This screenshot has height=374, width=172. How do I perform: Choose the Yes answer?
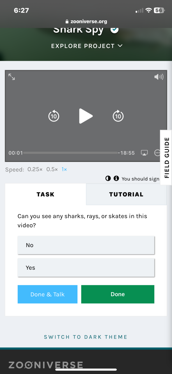tap(86, 268)
